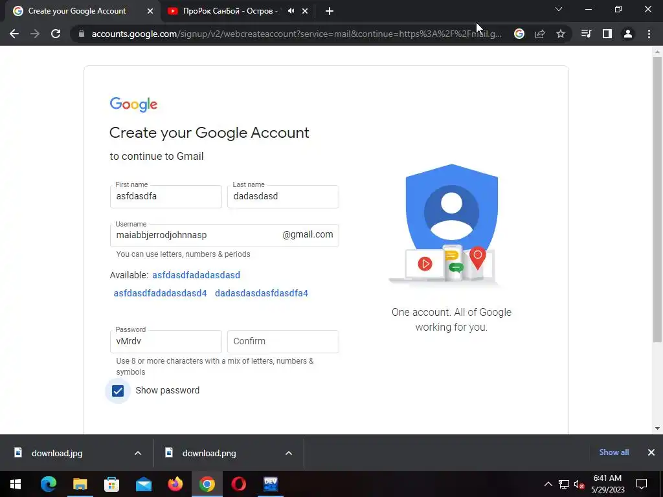
Task: Go back using the browser back arrow
Action: pyautogui.click(x=14, y=34)
